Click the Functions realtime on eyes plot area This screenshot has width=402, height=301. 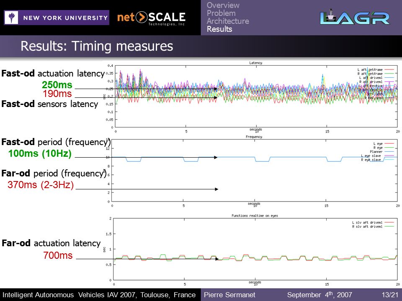pos(255,249)
